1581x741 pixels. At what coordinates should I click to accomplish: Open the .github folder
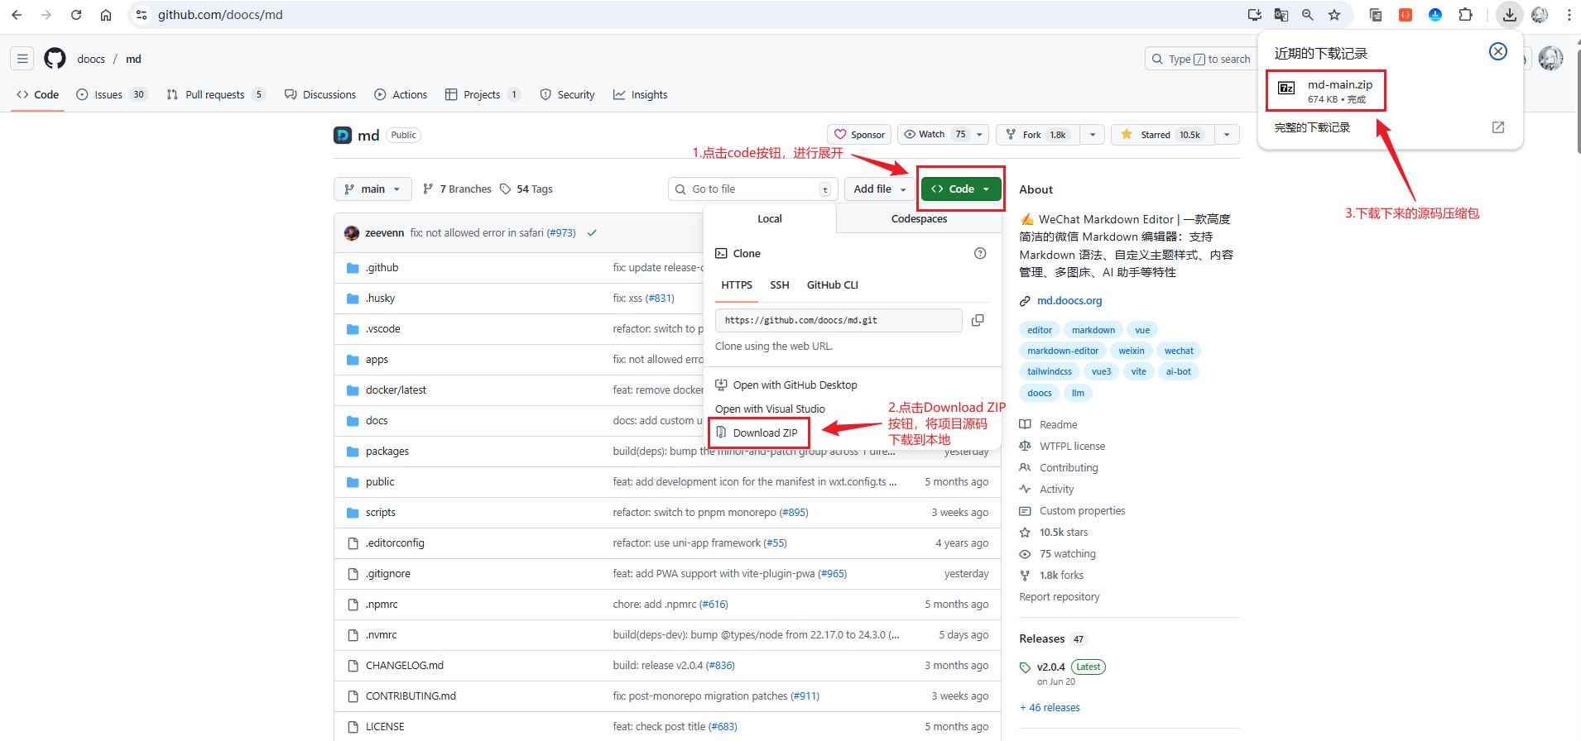click(x=382, y=268)
